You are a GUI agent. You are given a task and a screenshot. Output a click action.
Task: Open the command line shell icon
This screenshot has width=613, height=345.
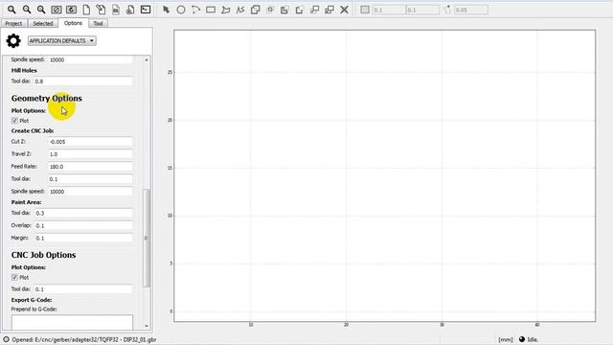[x=146, y=10]
